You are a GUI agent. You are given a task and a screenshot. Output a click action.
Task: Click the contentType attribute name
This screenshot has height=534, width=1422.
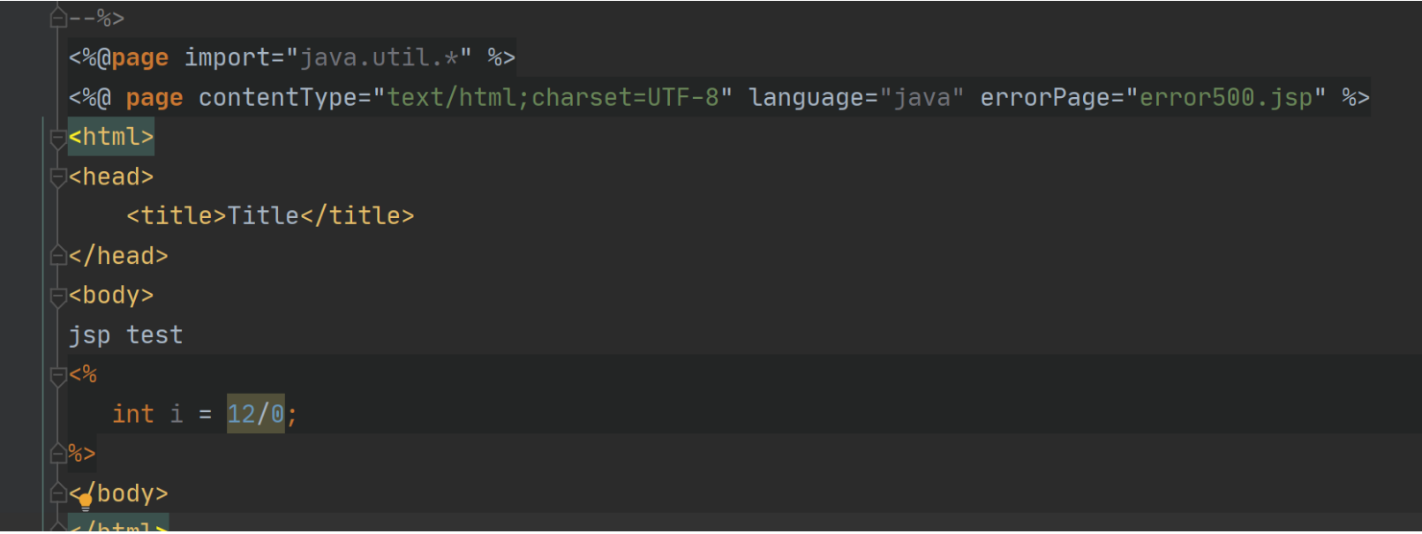click(277, 97)
